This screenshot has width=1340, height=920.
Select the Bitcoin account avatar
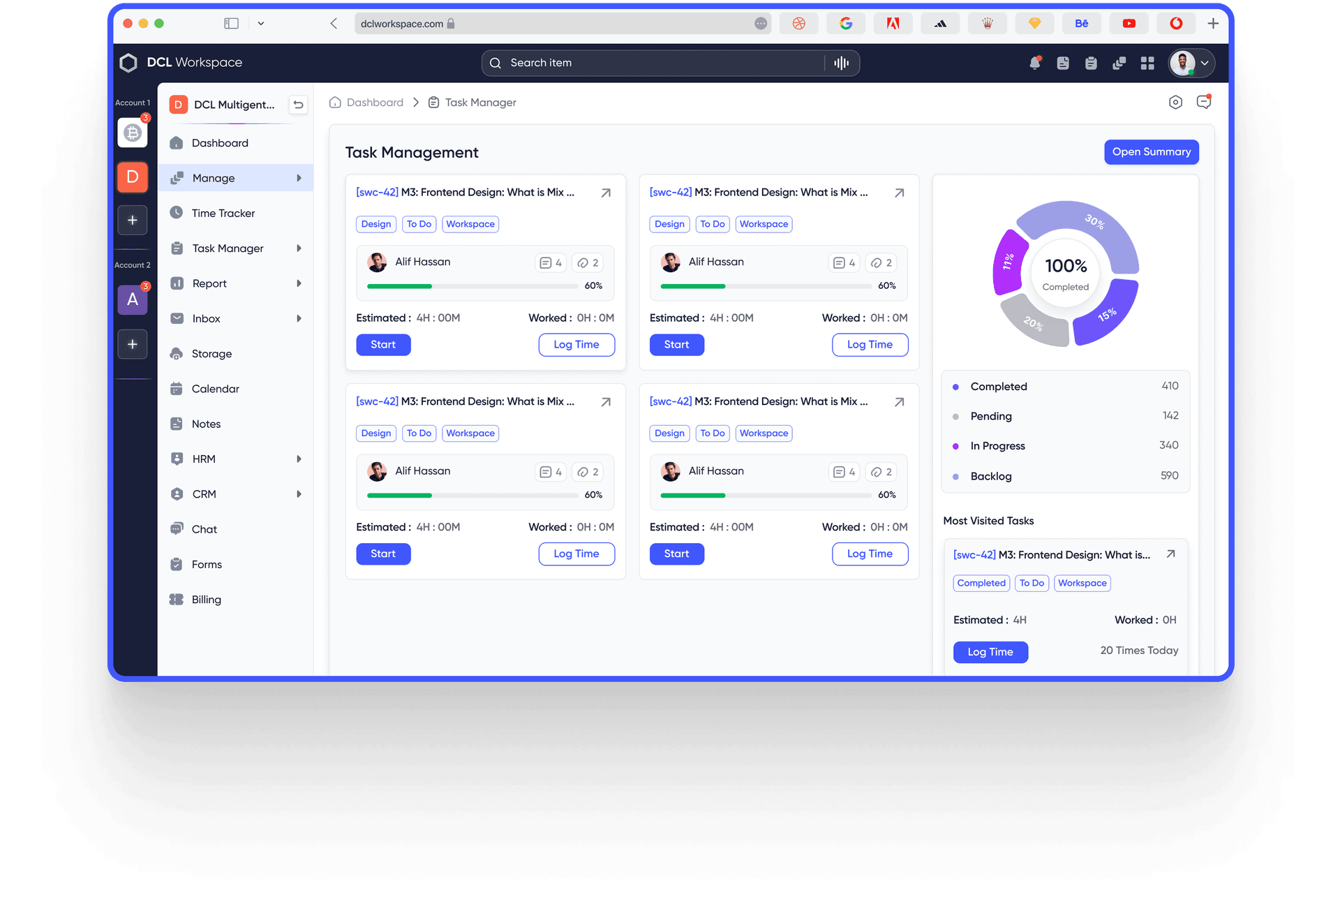(x=133, y=133)
